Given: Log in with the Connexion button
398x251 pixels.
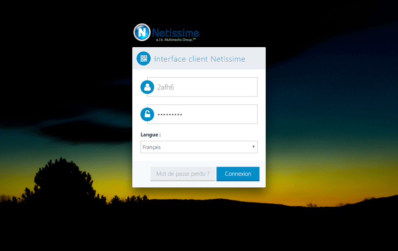Looking at the screenshot, I should point(238,174).
